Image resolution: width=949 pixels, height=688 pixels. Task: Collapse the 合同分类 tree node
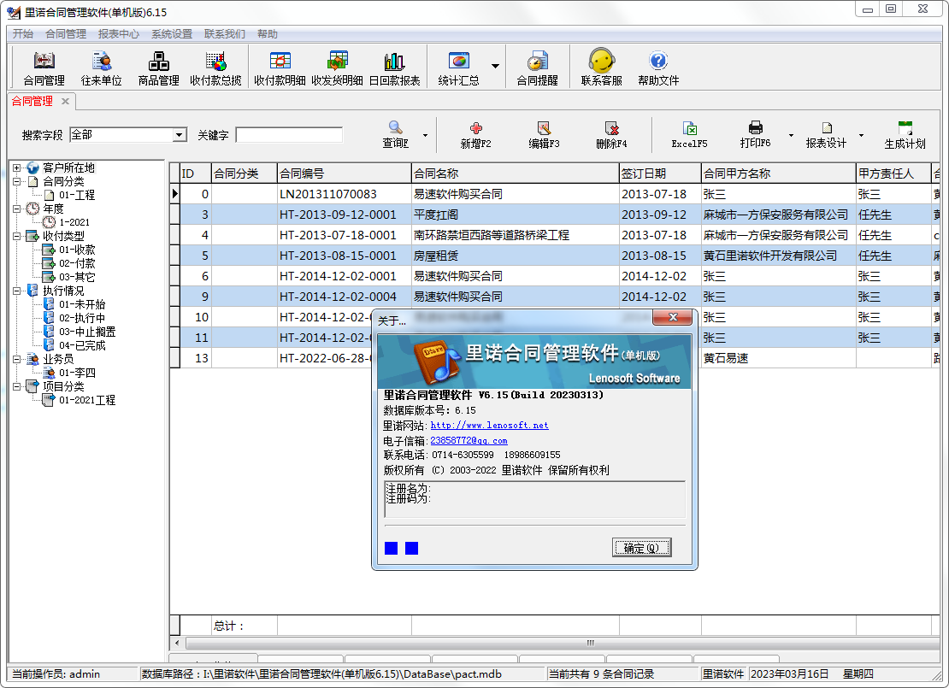click(17, 181)
